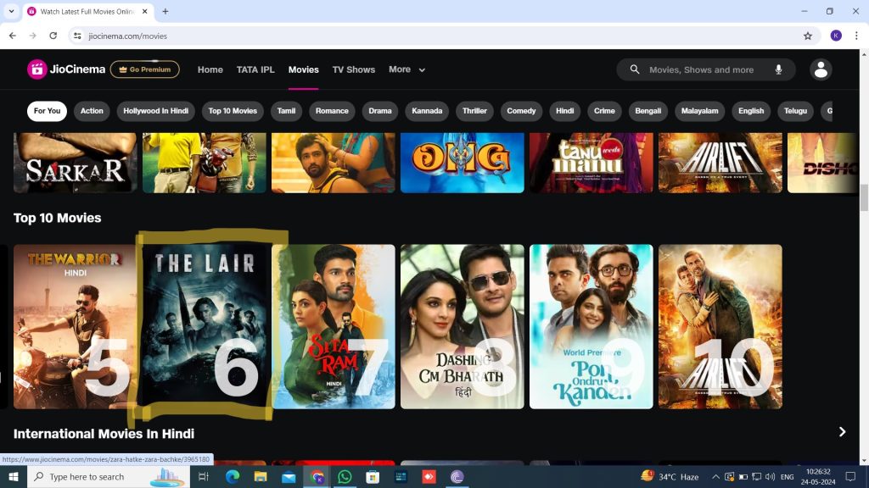Bookmark this page with the star icon

click(x=808, y=36)
